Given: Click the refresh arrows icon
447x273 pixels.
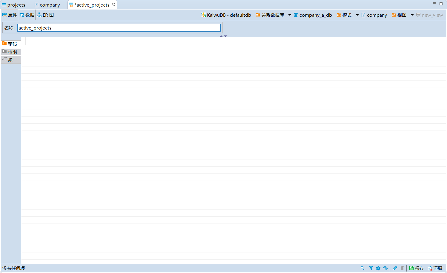Looking at the screenshot, I should (x=385, y=268).
